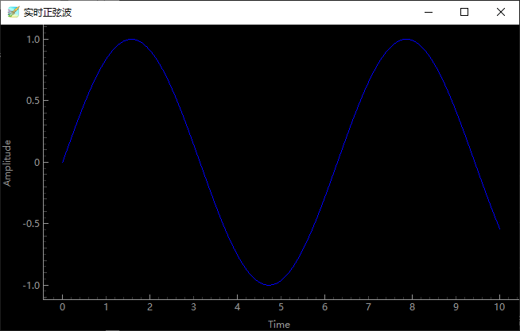Viewport: 520px width, 331px height.
Task: Click the 7 tick label on the Time axis
Action: (x=368, y=307)
